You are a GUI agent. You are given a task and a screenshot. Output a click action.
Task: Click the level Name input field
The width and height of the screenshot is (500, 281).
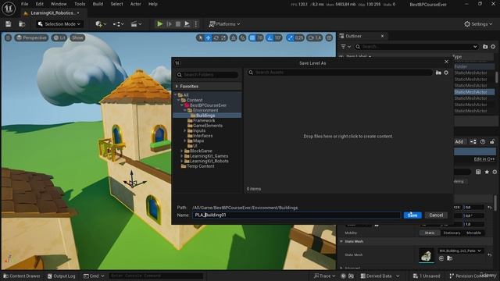296,215
